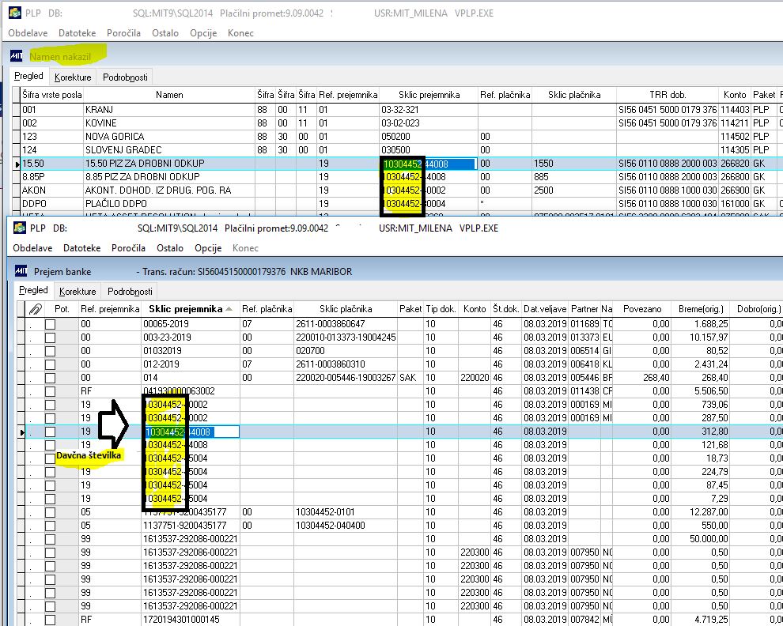Image resolution: width=783 pixels, height=626 pixels.
Task: Click the paperclip attachment column icon
Action: [36, 309]
